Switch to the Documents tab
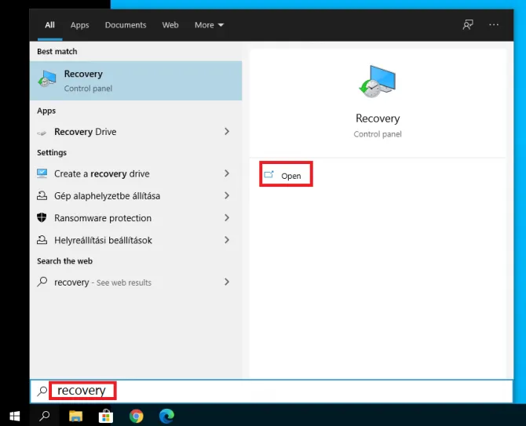This screenshot has width=526, height=426. [x=126, y=25]
